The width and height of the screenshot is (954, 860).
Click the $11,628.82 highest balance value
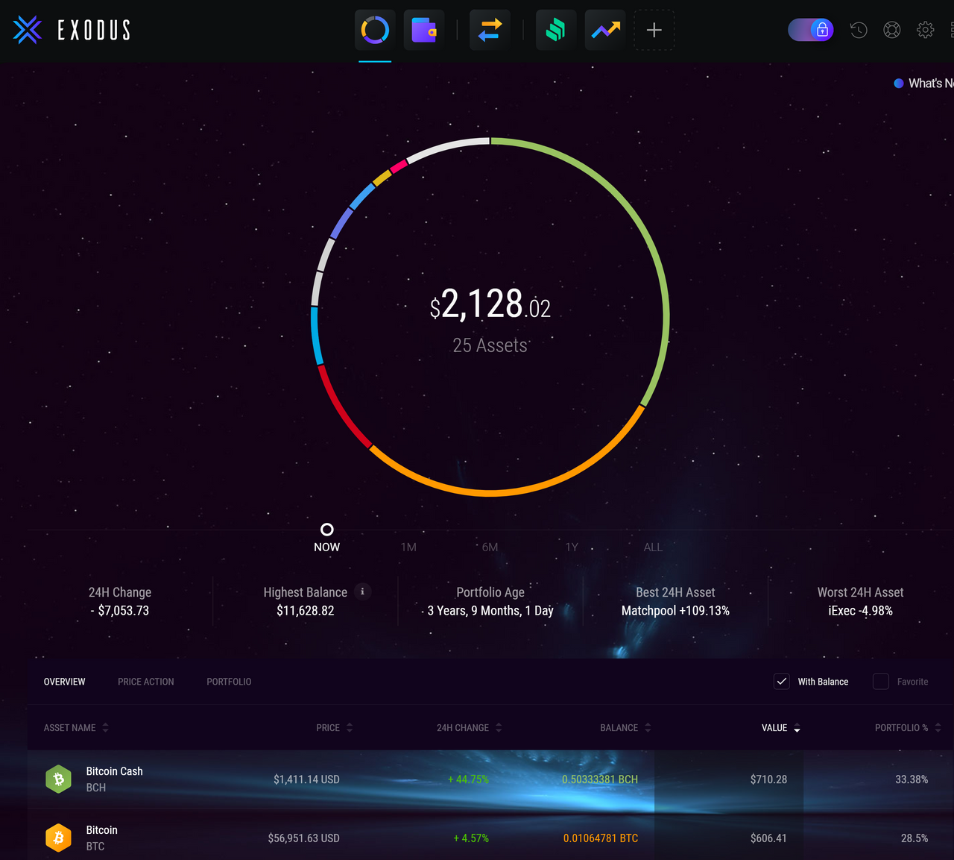(305, 611)
